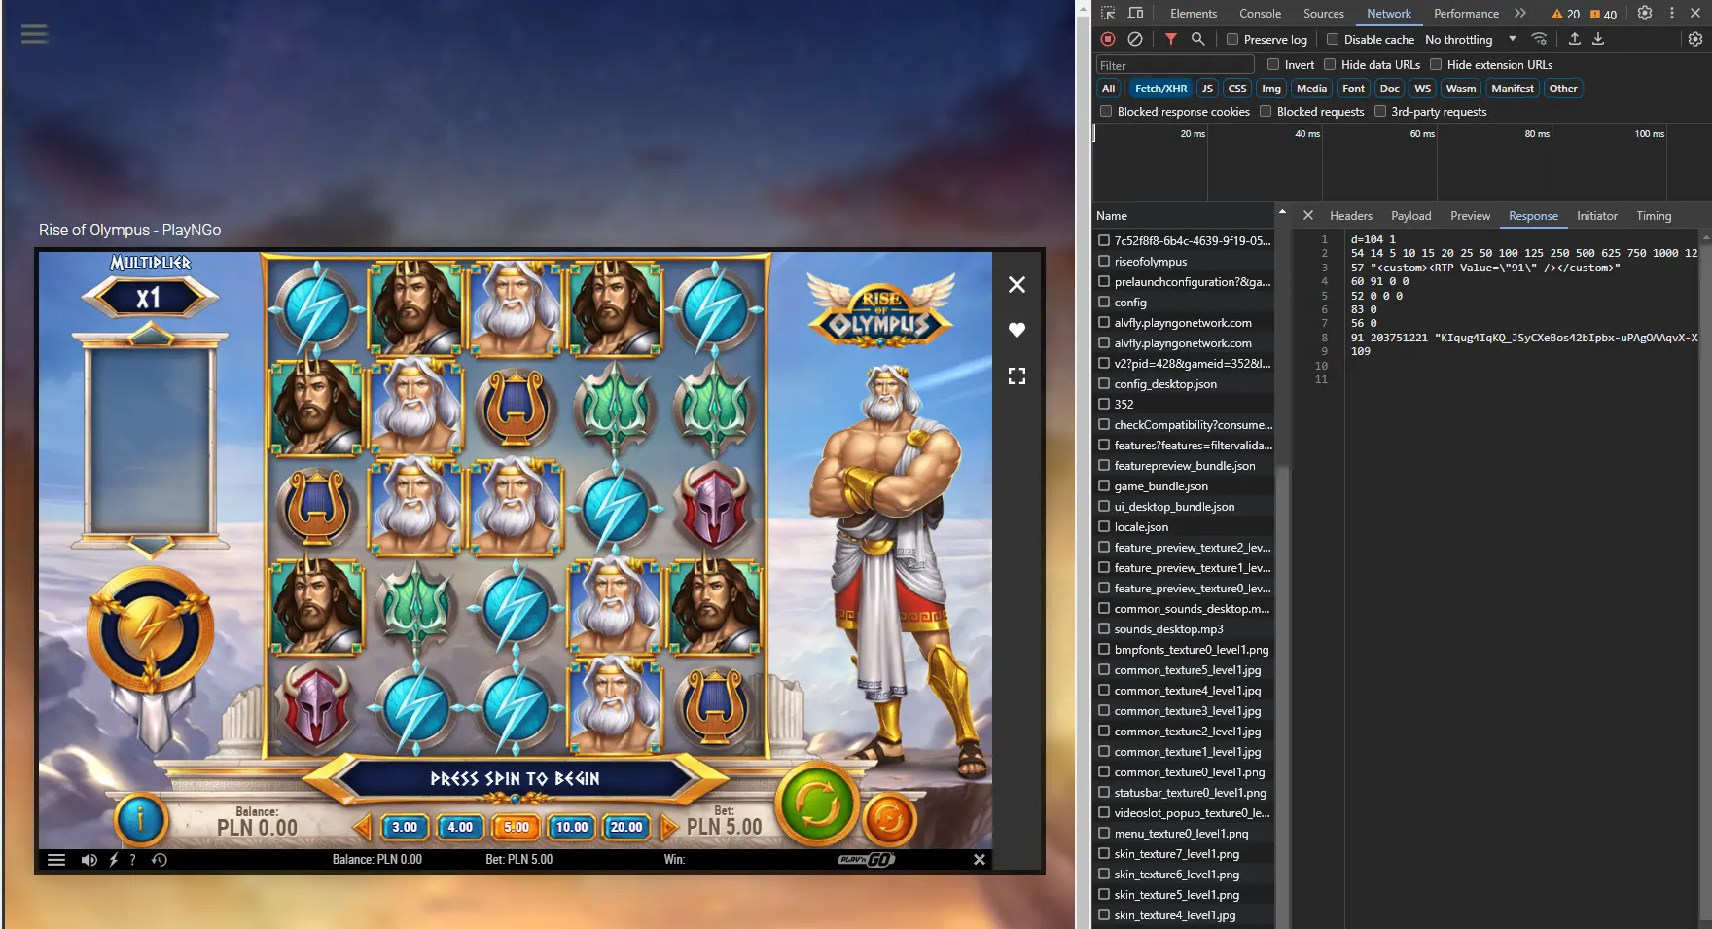Switch to the Console tab
Viewport: 1712px width, 929px height.
pos(1260,14)
